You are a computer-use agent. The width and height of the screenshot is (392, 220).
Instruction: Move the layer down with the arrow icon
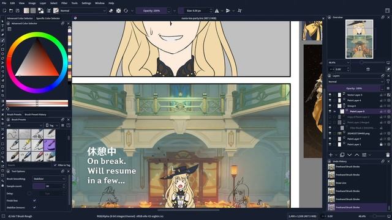(x=350, y=155)
